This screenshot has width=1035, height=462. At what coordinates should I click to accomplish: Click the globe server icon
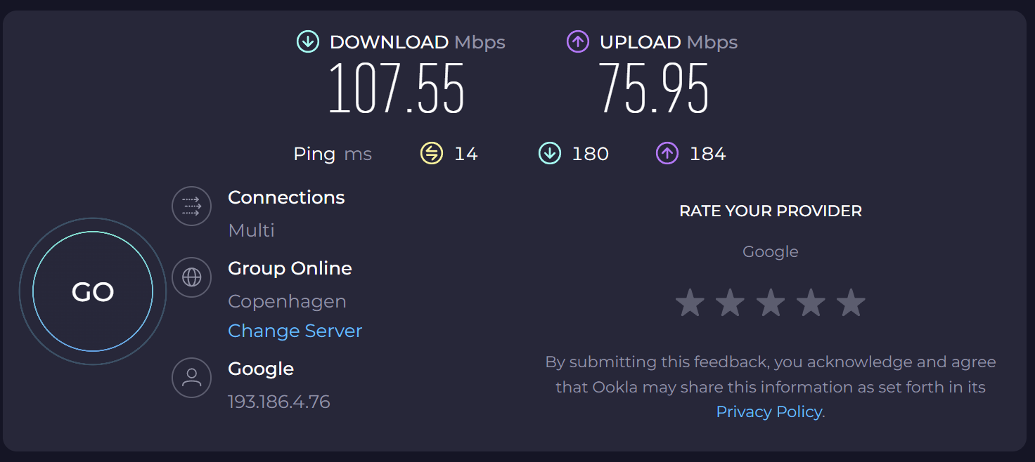[x=191, y=277]
